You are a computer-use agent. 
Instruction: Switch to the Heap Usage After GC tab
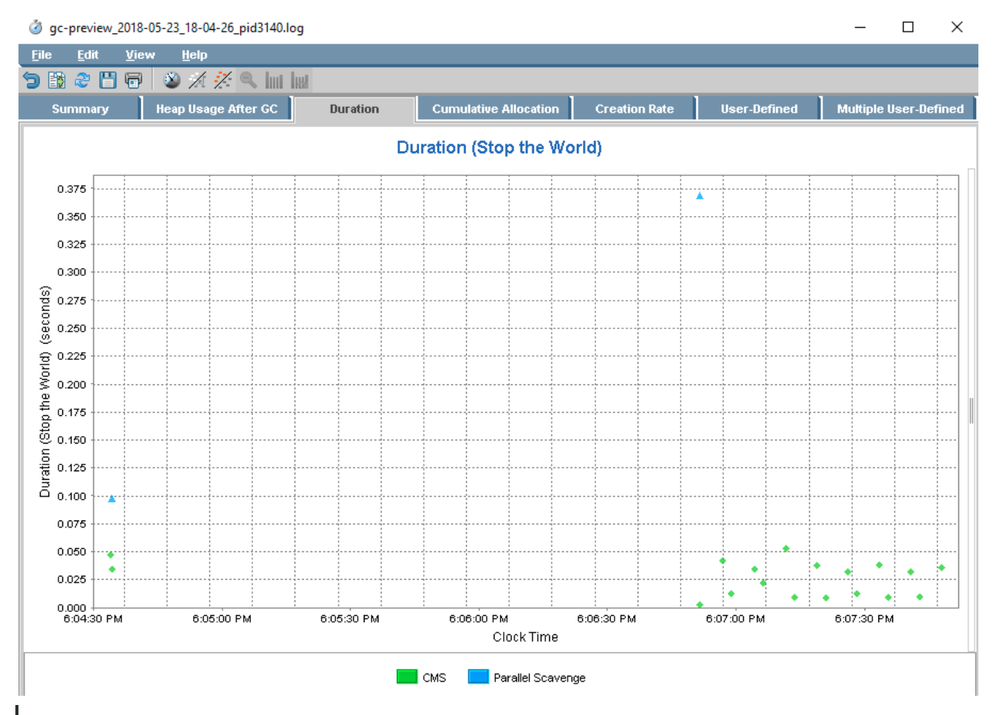click(217, 108)
